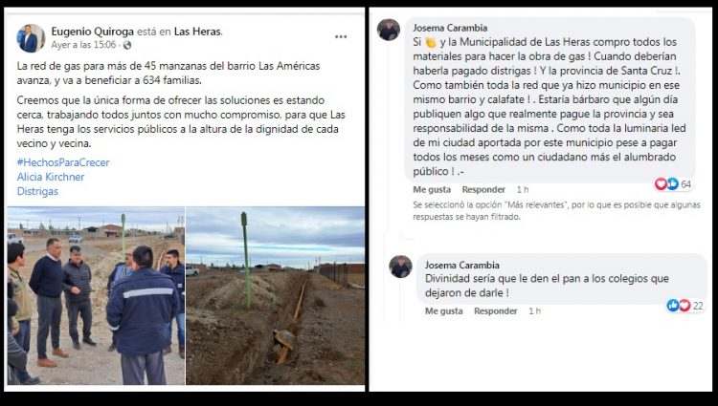Image resolution: width=718 pixels, height=406 pixels.
Task: Click the Las Heras location link
Action: pos(197,32)
